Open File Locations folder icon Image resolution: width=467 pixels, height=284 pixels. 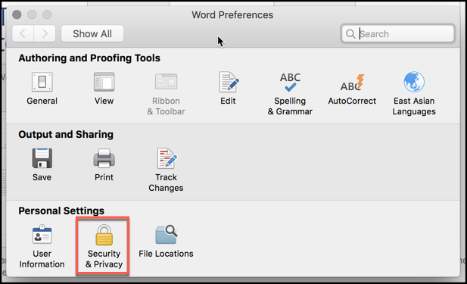pyautogui.click(x=167, y=235)
